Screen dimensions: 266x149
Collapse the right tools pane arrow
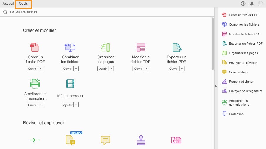click(x=216, y=86)
